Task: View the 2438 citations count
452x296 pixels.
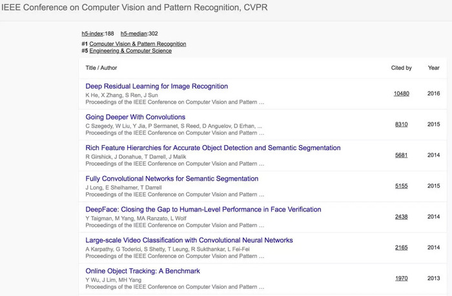Action: coord(401,217)
